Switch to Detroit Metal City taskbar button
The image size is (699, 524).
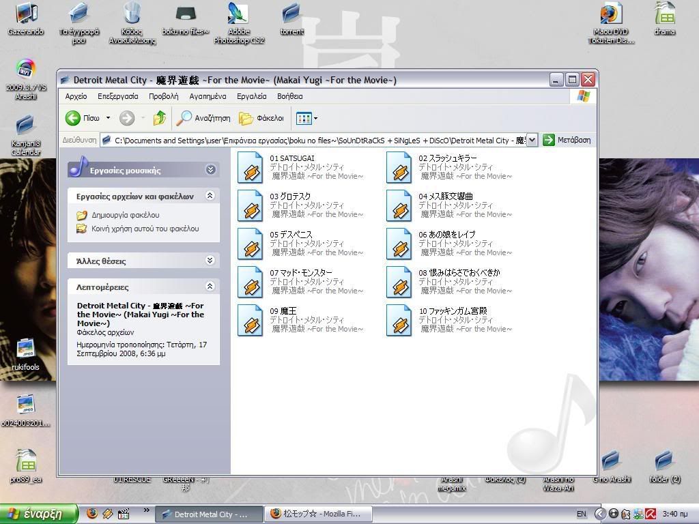pos(209,514)
